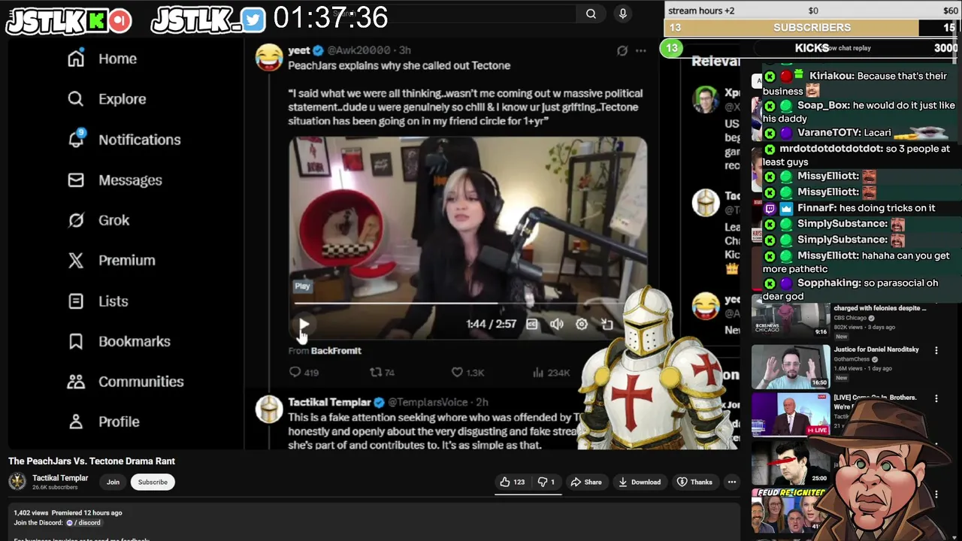Click the voice search microphone button
962x541 pixels.
coord(622,14)
